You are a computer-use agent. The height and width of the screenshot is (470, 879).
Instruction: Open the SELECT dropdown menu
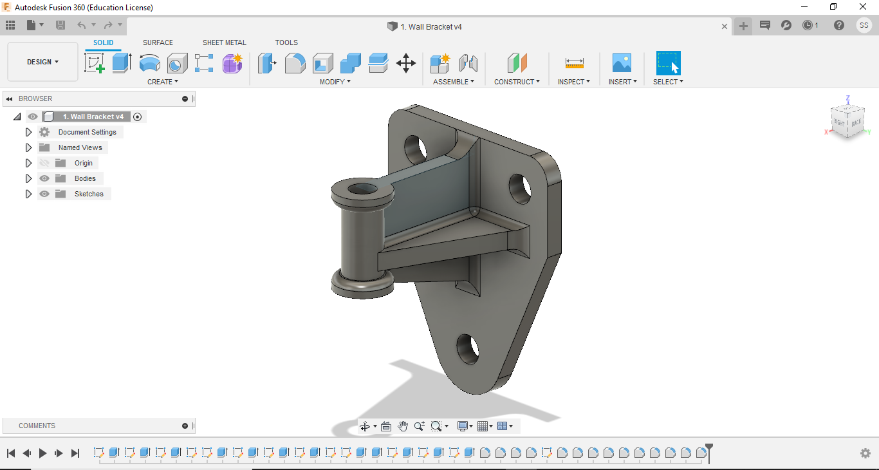[x=668, y=82]
